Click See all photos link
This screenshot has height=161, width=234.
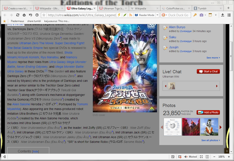(x=211, y=140)
